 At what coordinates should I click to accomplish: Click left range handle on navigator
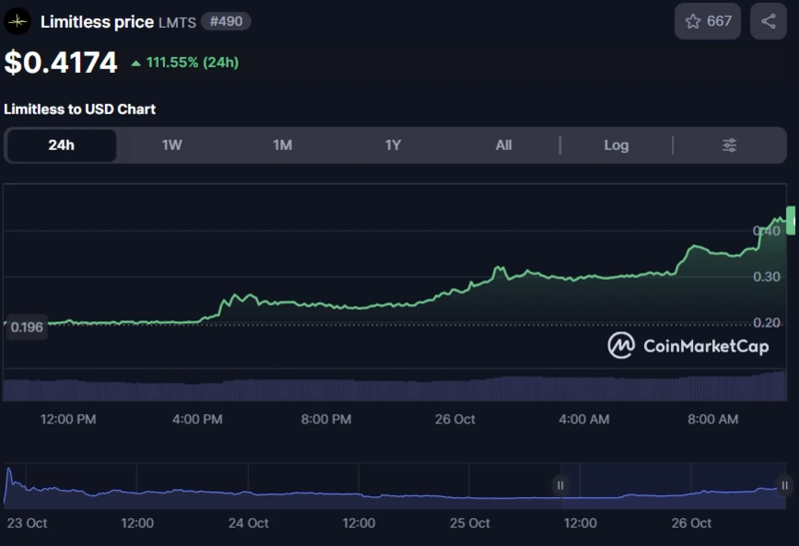coord(560,485)
